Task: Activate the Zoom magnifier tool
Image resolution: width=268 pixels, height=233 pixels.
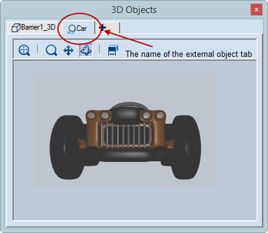Action: pos(51,50)
